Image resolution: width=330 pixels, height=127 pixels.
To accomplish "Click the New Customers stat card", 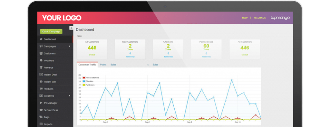I will (130, 49).
